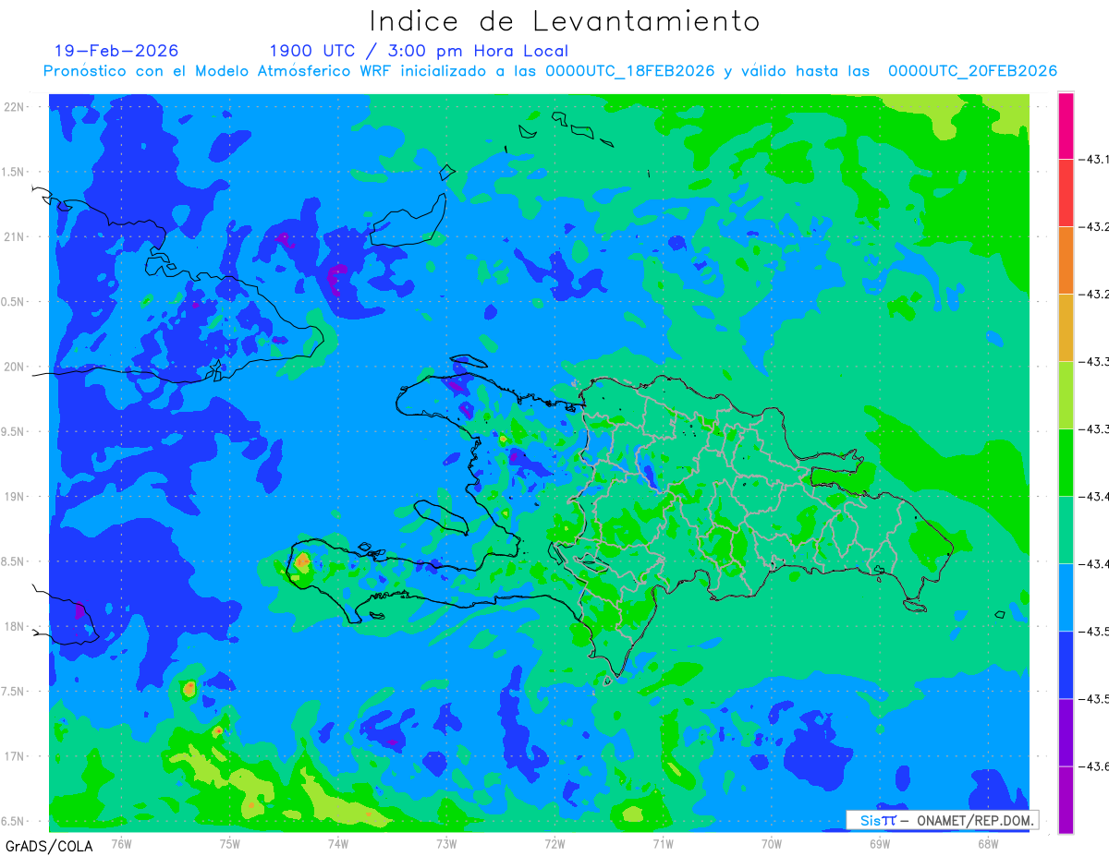
Task: Click the amber yellow swatch in the legend
Action: click(1066, 328)
